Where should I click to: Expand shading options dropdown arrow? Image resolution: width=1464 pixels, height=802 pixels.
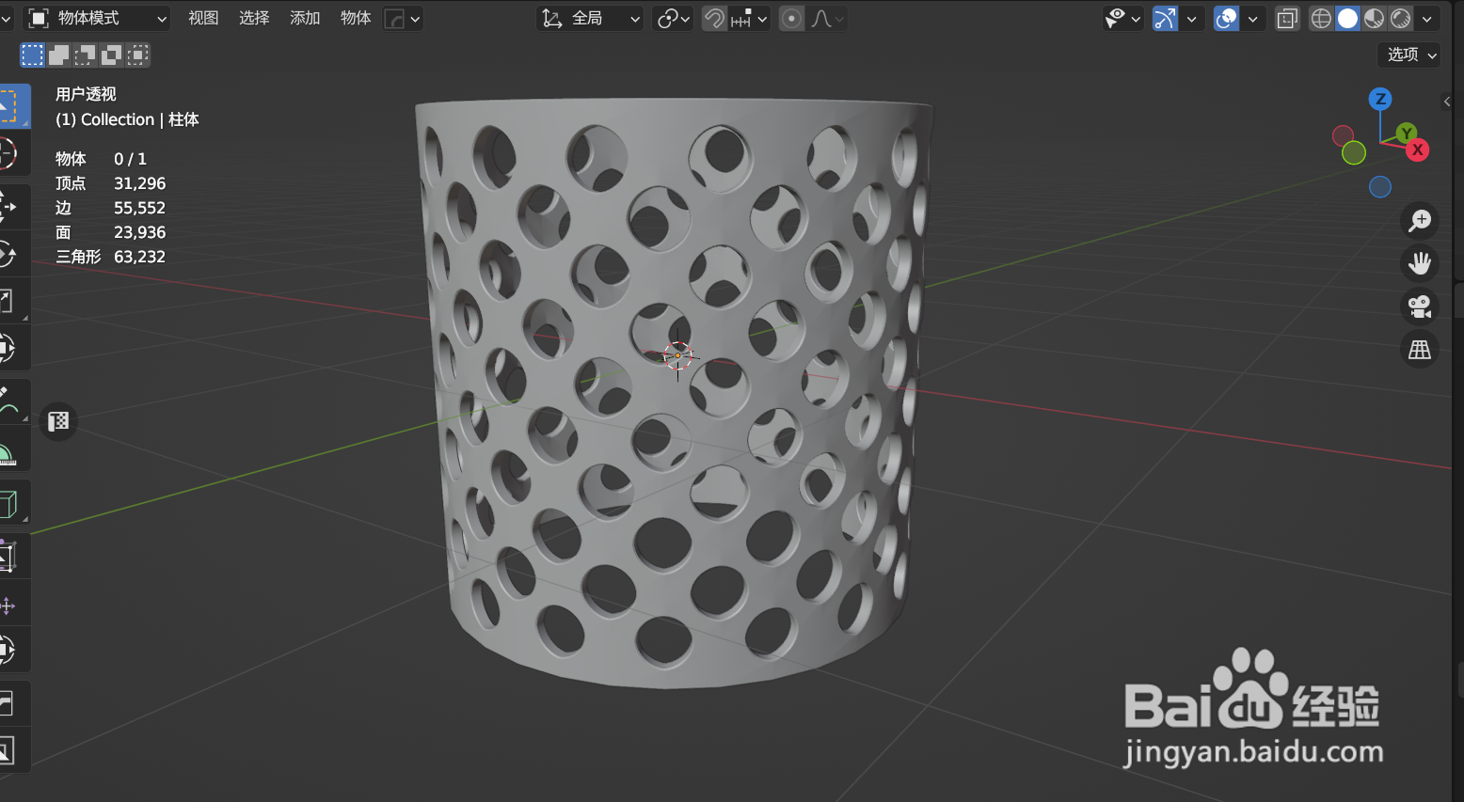tap(1427, 19)
